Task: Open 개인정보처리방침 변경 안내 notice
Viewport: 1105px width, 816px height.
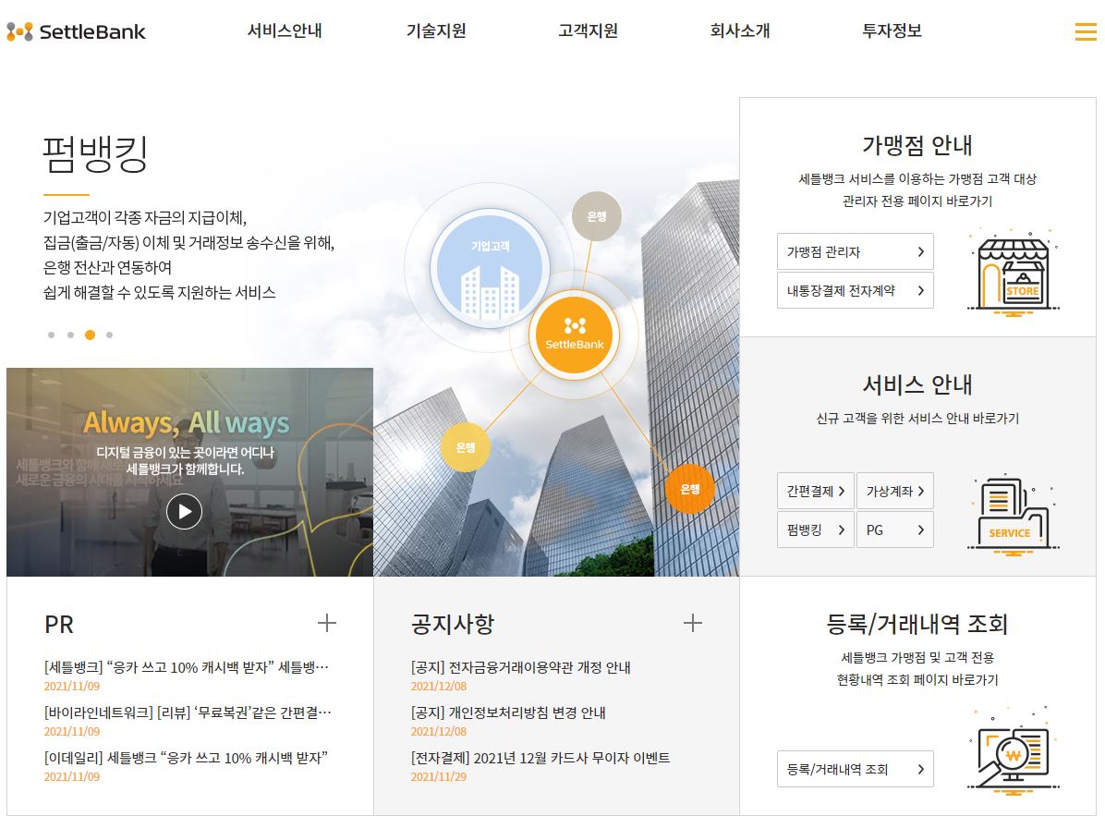Action: tap(508, 712)
